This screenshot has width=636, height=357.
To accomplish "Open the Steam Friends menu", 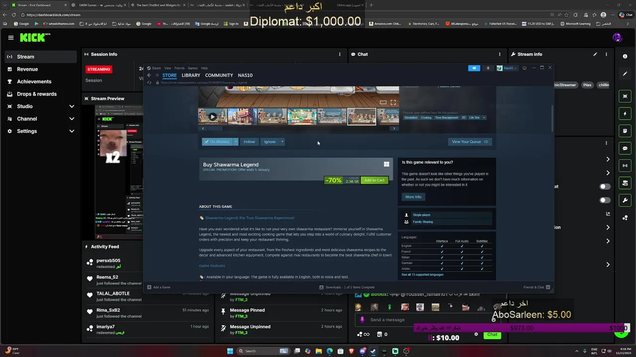I will click(x=179, y=68).
